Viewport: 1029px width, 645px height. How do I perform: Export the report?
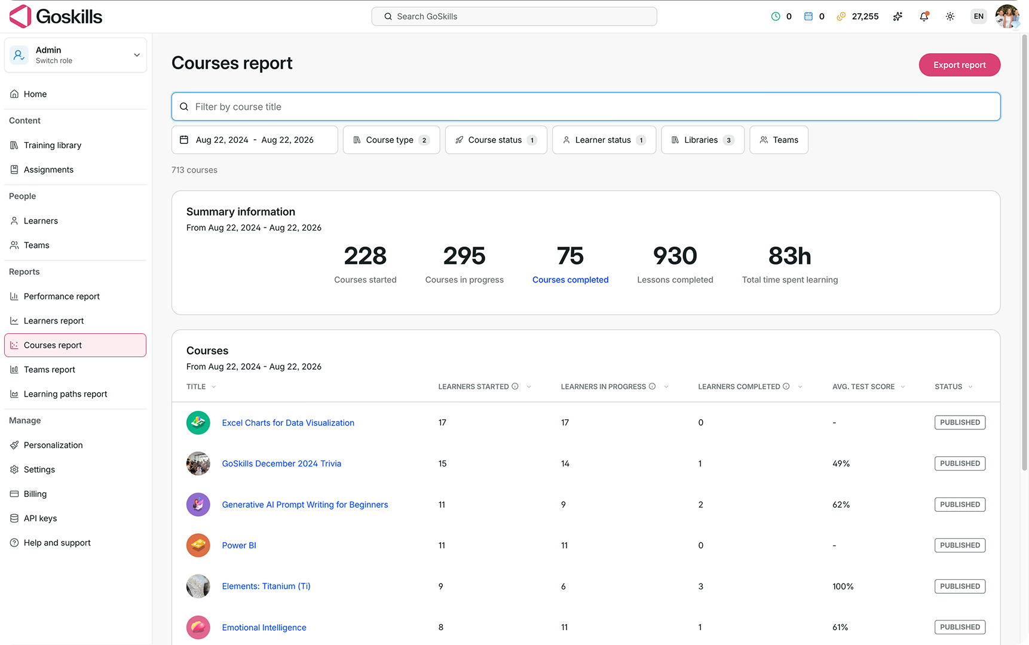point(959,65)
